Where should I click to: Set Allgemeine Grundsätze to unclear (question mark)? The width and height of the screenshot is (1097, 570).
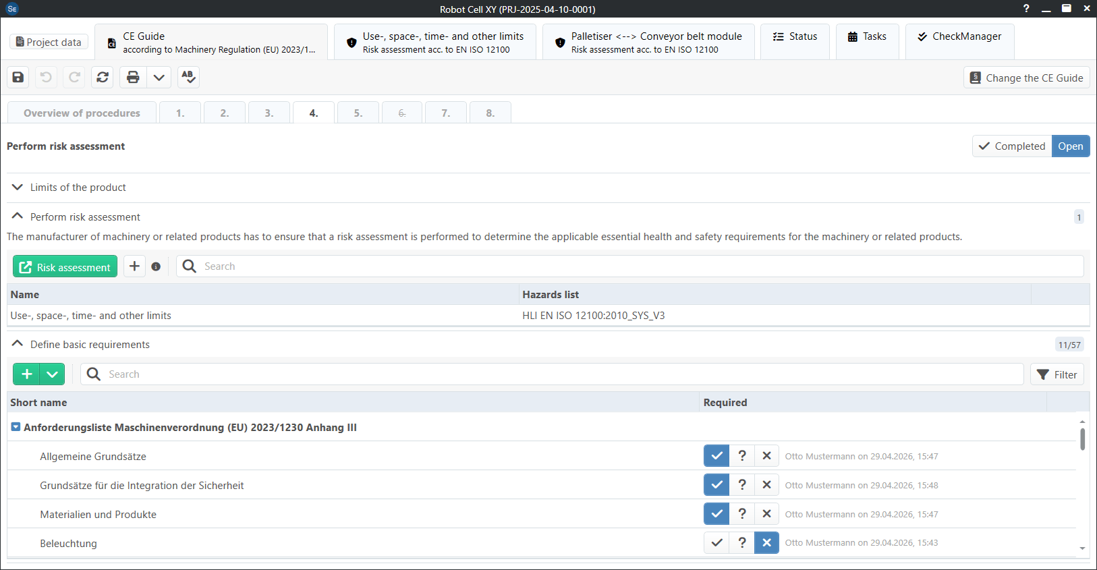click(742, 456)
